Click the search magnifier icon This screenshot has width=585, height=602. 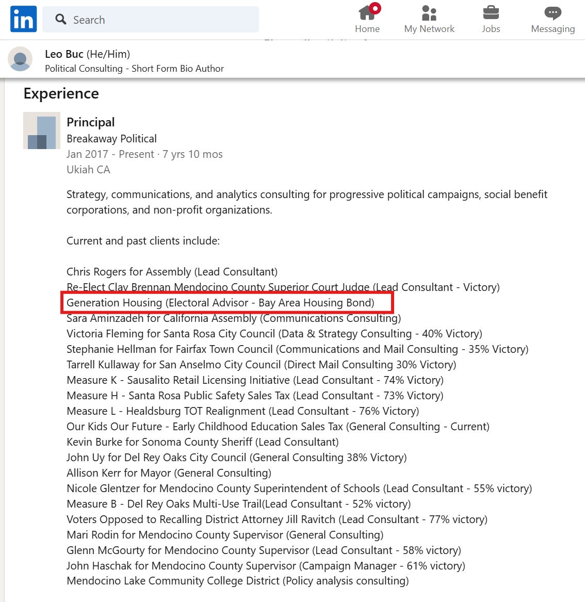[x=61, y=19]
